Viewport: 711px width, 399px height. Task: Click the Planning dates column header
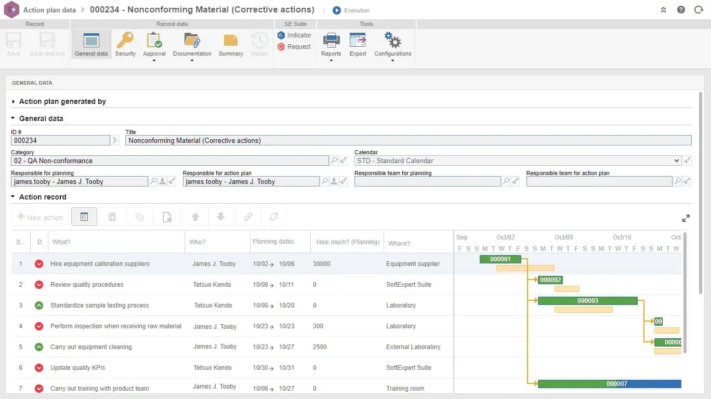273,242
